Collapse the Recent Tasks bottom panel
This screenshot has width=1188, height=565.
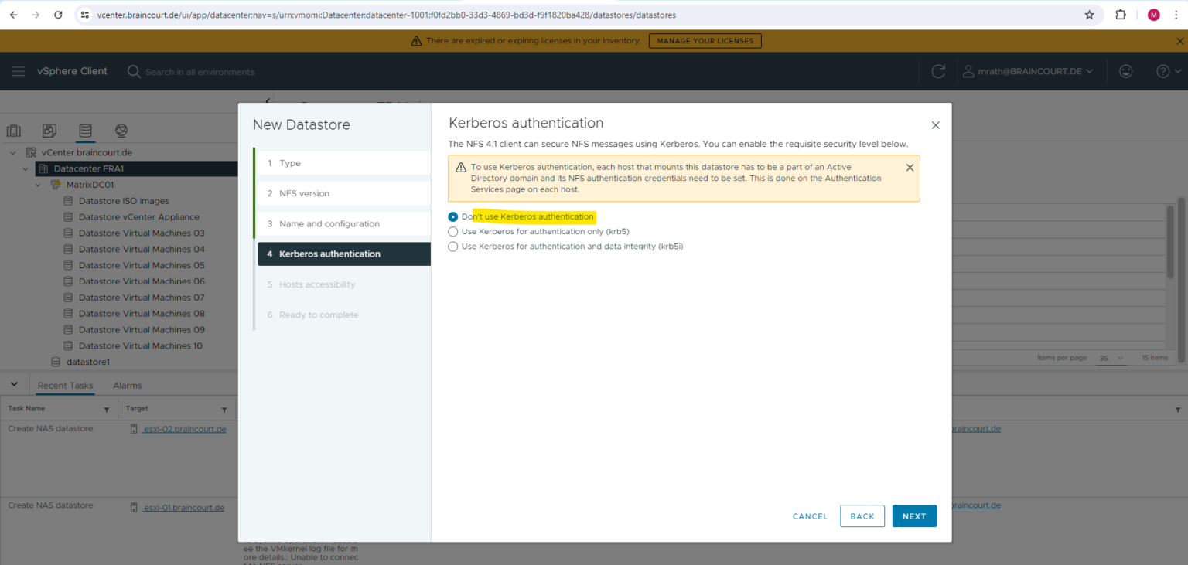coord(14,385)
